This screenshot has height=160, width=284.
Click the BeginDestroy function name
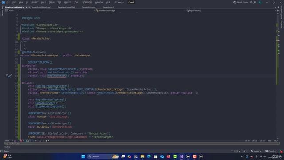[57, 76]
